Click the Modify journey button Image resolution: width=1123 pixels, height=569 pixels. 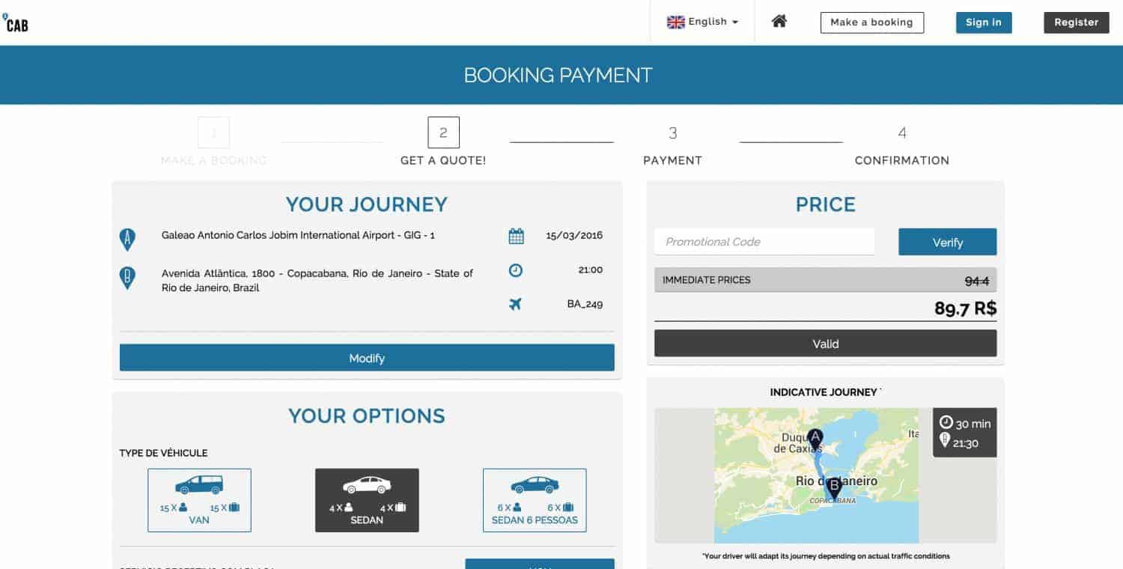coord(367,358)
